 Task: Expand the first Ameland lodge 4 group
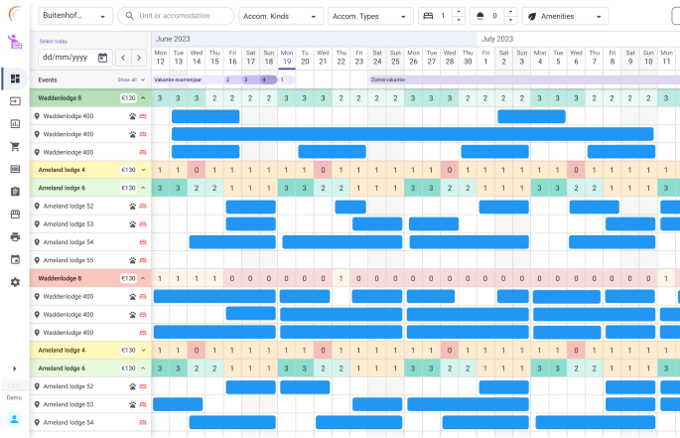click(143, 170)
